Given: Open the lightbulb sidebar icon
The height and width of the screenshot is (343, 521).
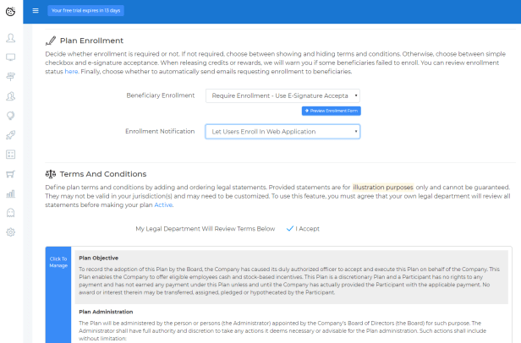Looking at the screenshot, I should (11, 116).
